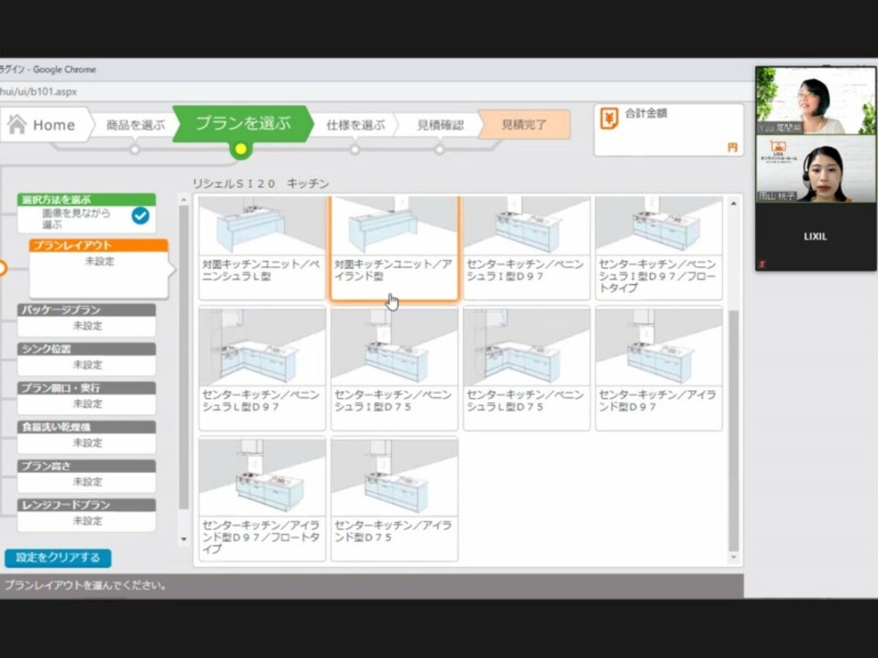Viewport: 878px width, 658px height.
Task: Open the レンジフードプラン setting
Action: 86,515
